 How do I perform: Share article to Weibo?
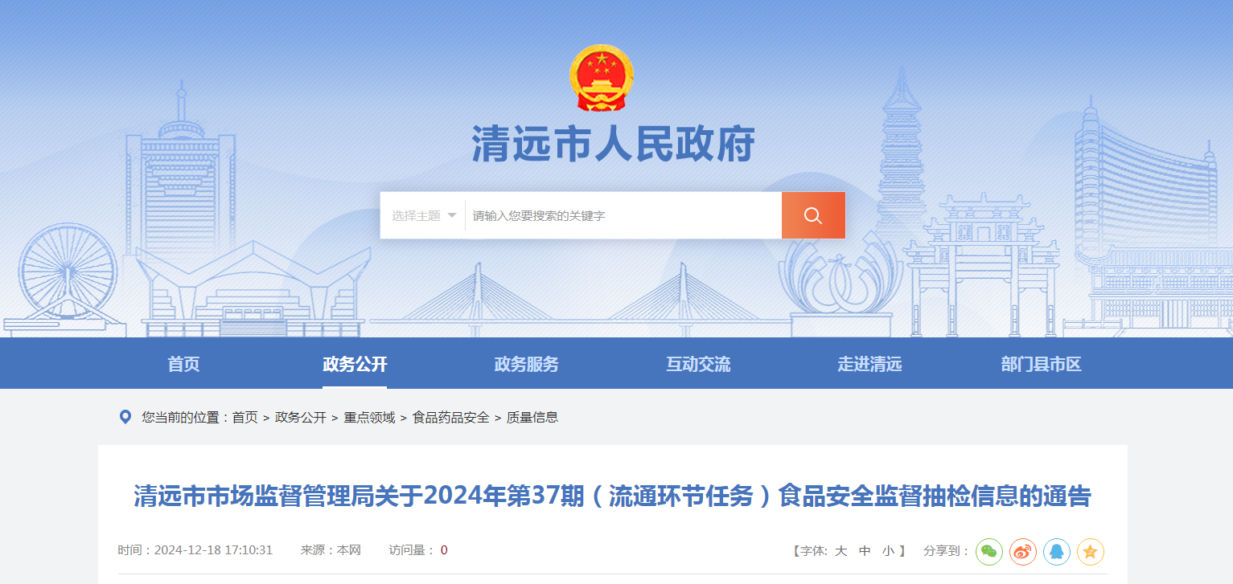tap(1023, 551)
